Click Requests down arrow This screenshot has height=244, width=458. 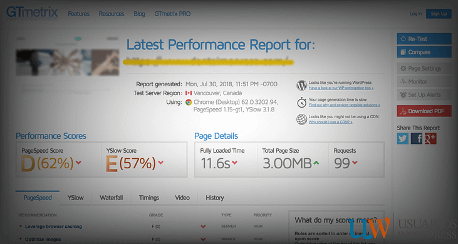[355, 163]
